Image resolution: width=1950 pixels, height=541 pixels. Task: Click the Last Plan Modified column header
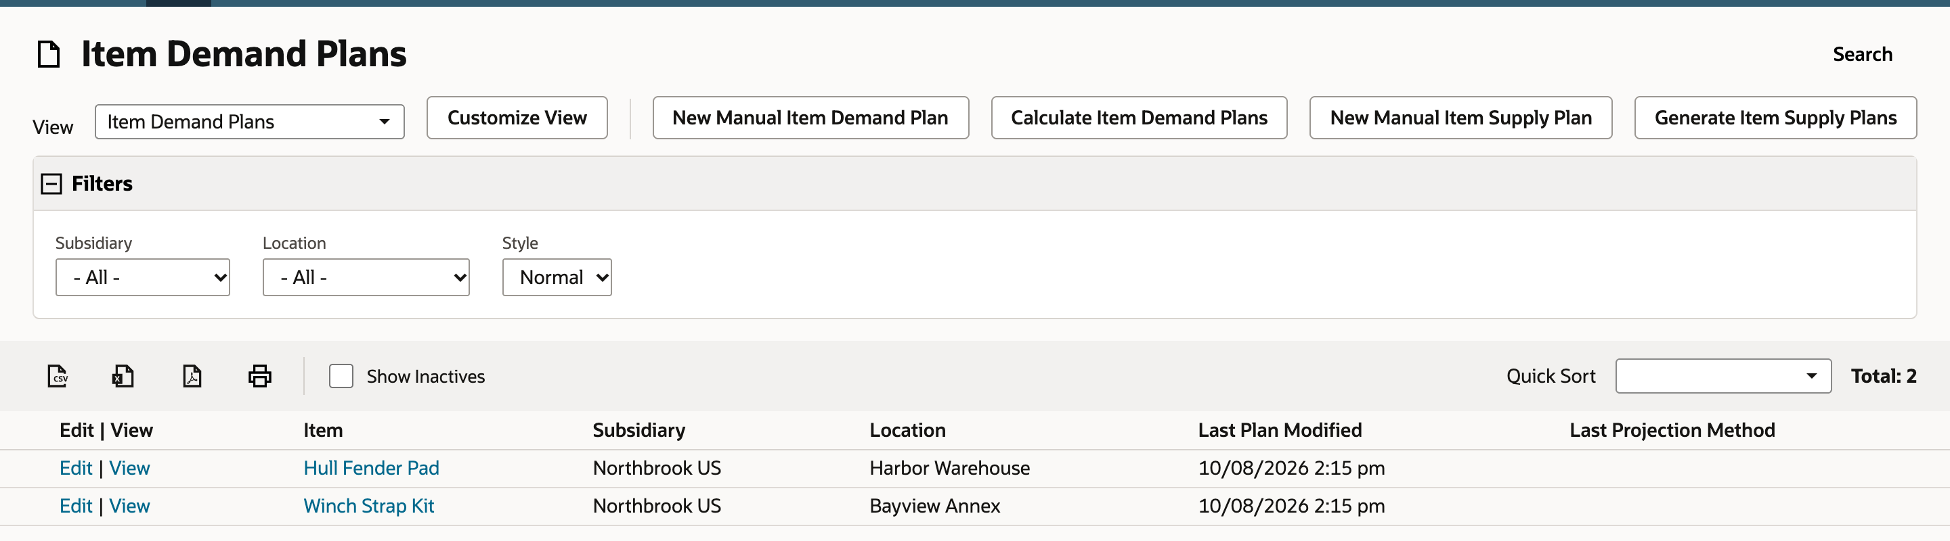1280,431
